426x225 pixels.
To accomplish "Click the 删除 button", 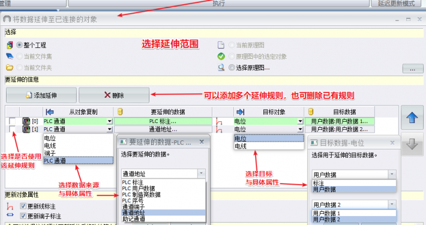I will [x=114, y=95].
